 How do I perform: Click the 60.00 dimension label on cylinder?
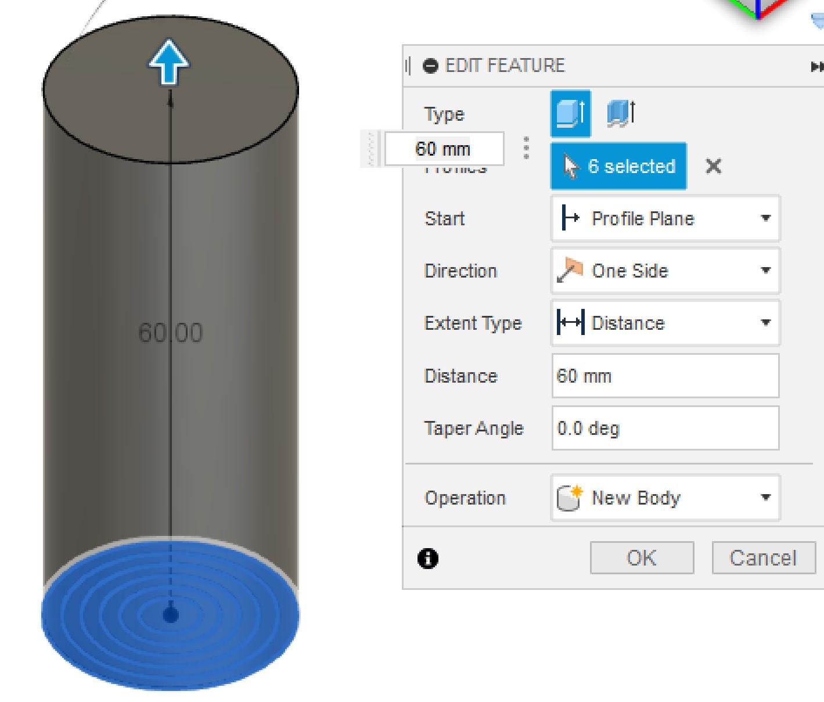[170, 333]
